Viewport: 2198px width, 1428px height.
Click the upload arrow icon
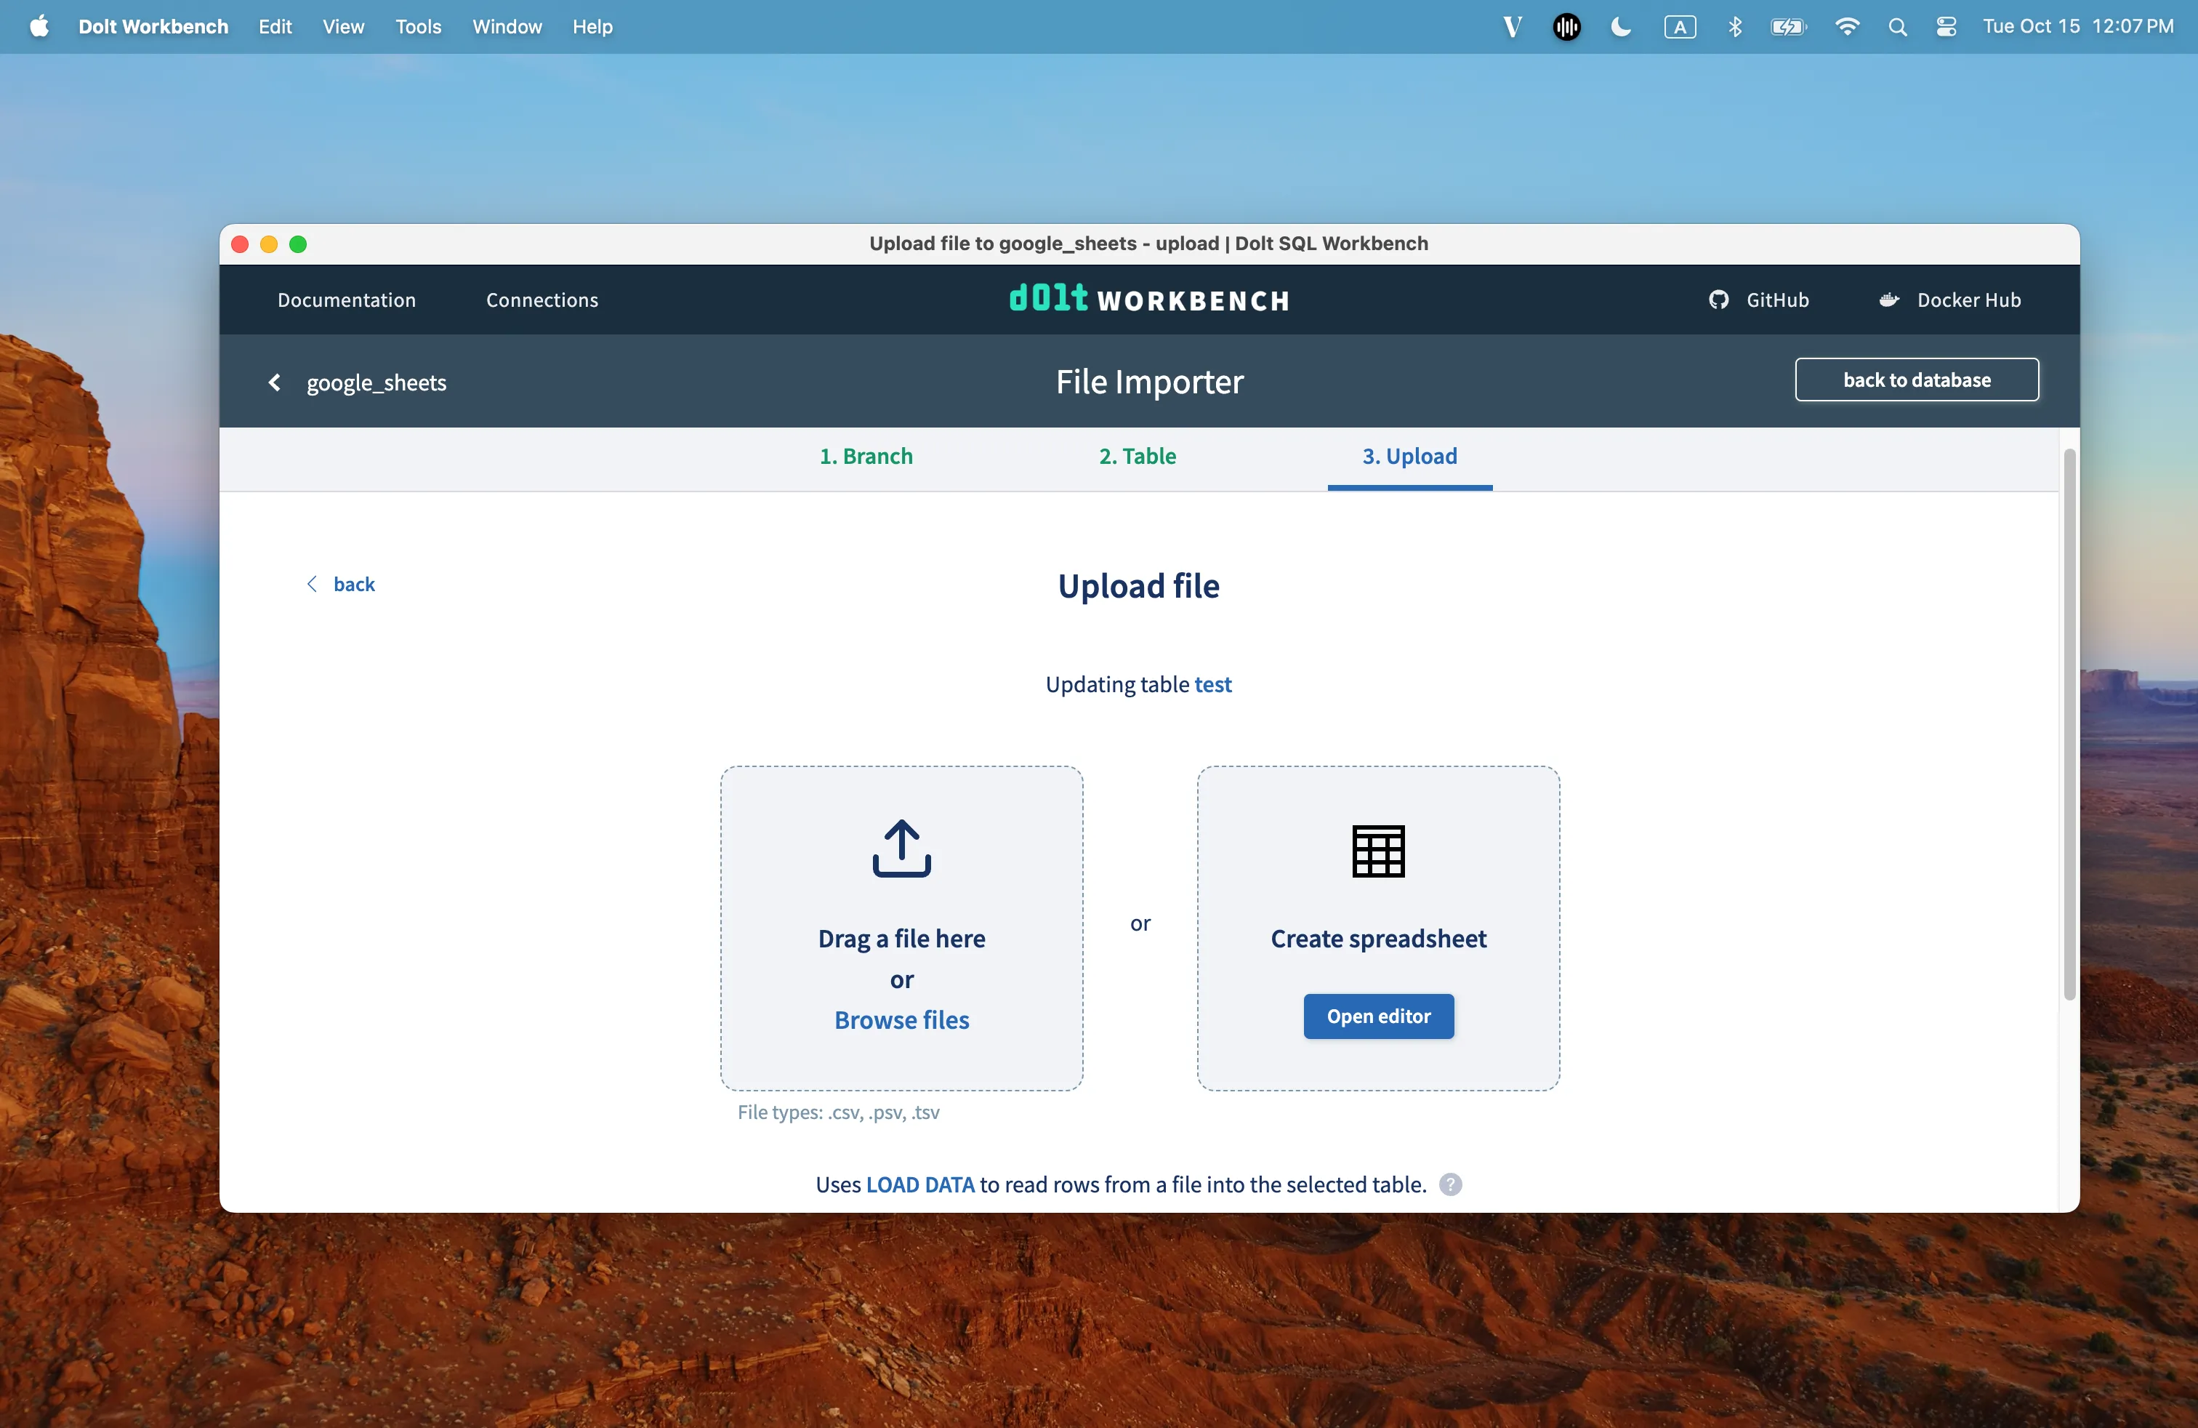pyautogui.click(x=901, y=848)
